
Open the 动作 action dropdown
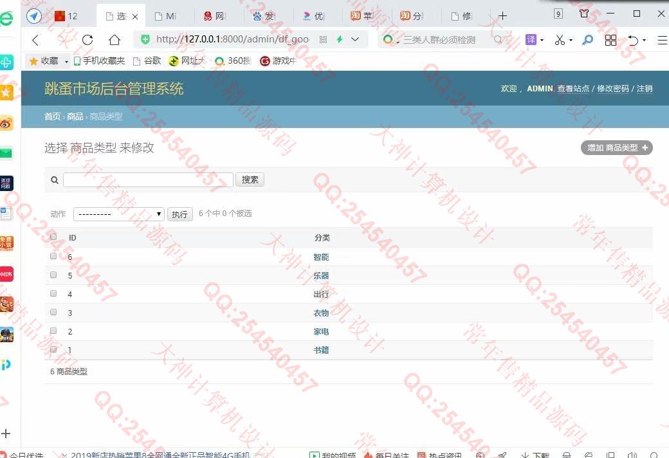pos(118,214)
